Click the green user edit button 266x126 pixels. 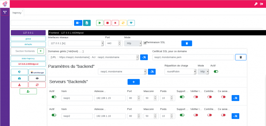coord(28,91)
